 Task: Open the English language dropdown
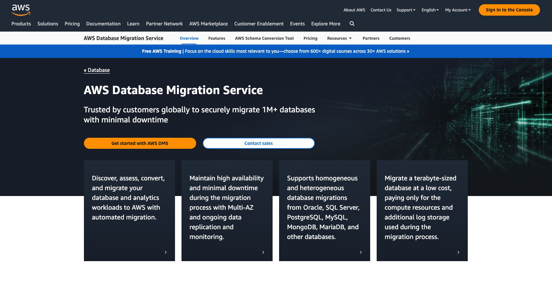430,10
